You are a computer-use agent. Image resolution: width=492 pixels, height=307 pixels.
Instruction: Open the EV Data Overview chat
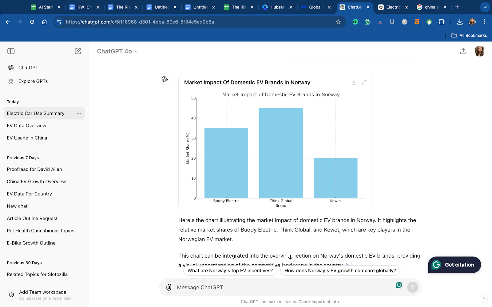tap(44, 126)
